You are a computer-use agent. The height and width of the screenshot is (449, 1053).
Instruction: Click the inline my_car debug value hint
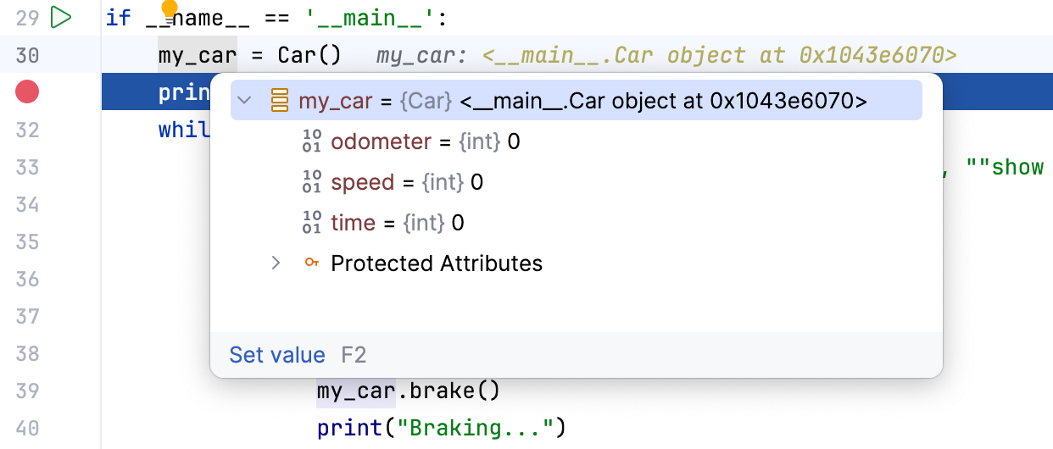pos(666,56)
